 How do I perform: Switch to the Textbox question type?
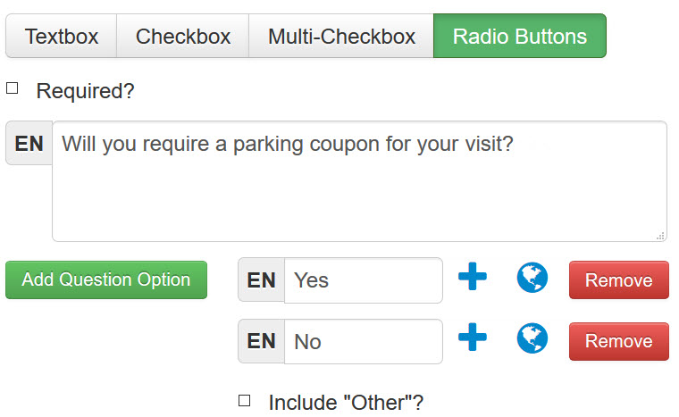pyautogui.click(x=61, y=36)
